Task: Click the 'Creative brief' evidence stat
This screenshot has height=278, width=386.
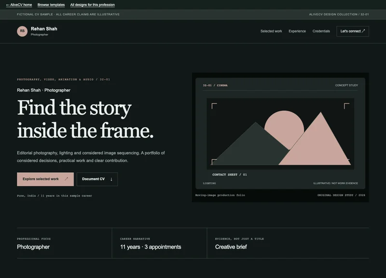Action: pos(231,247)
